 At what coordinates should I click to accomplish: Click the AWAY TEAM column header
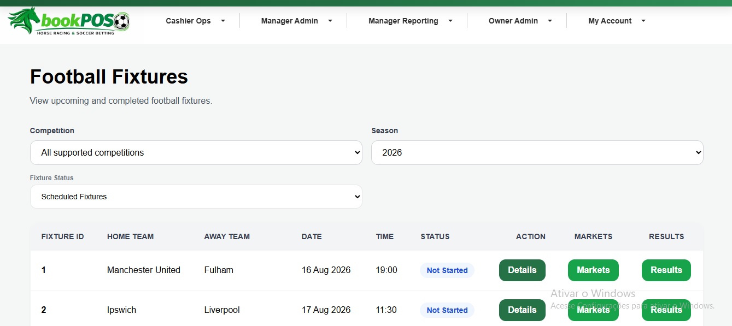[227, 236]
